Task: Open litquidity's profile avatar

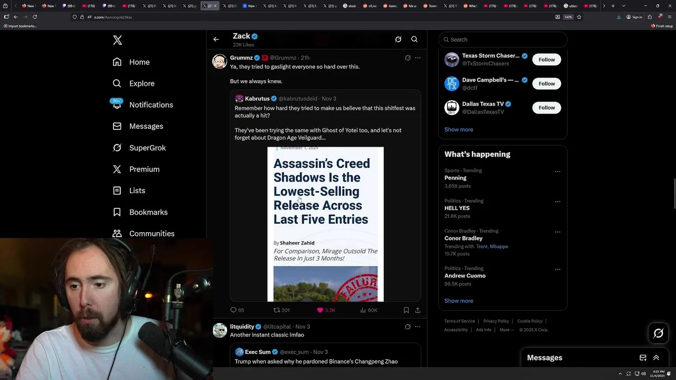Action: click(x=220, y=330)
